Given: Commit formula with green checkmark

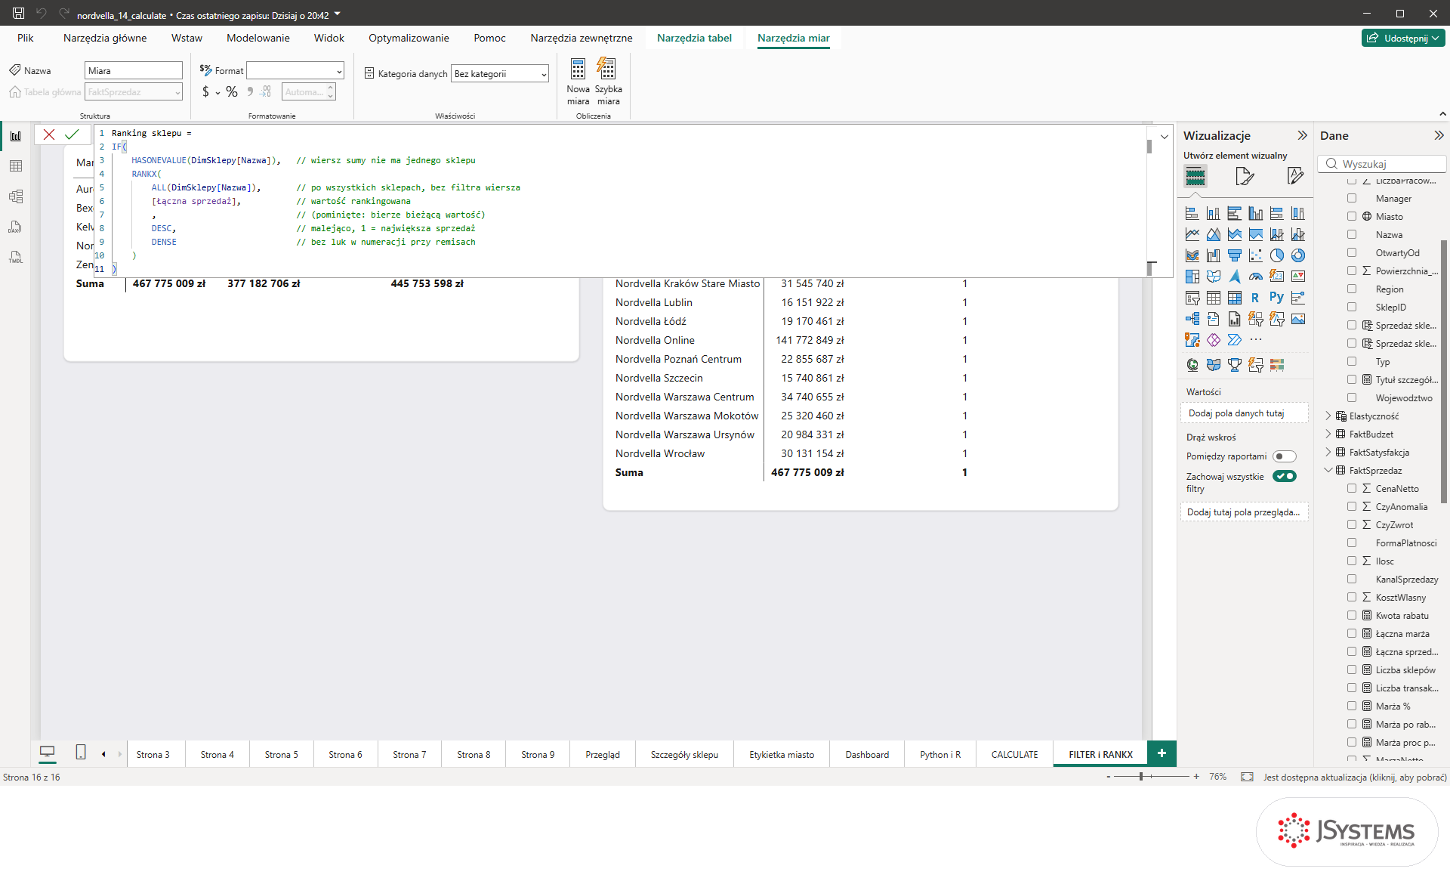Looking at the screenshot, I should click(72, 134).
